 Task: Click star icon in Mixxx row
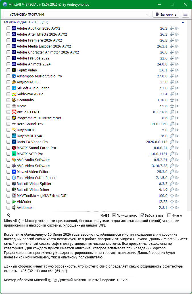click(172, 106)
